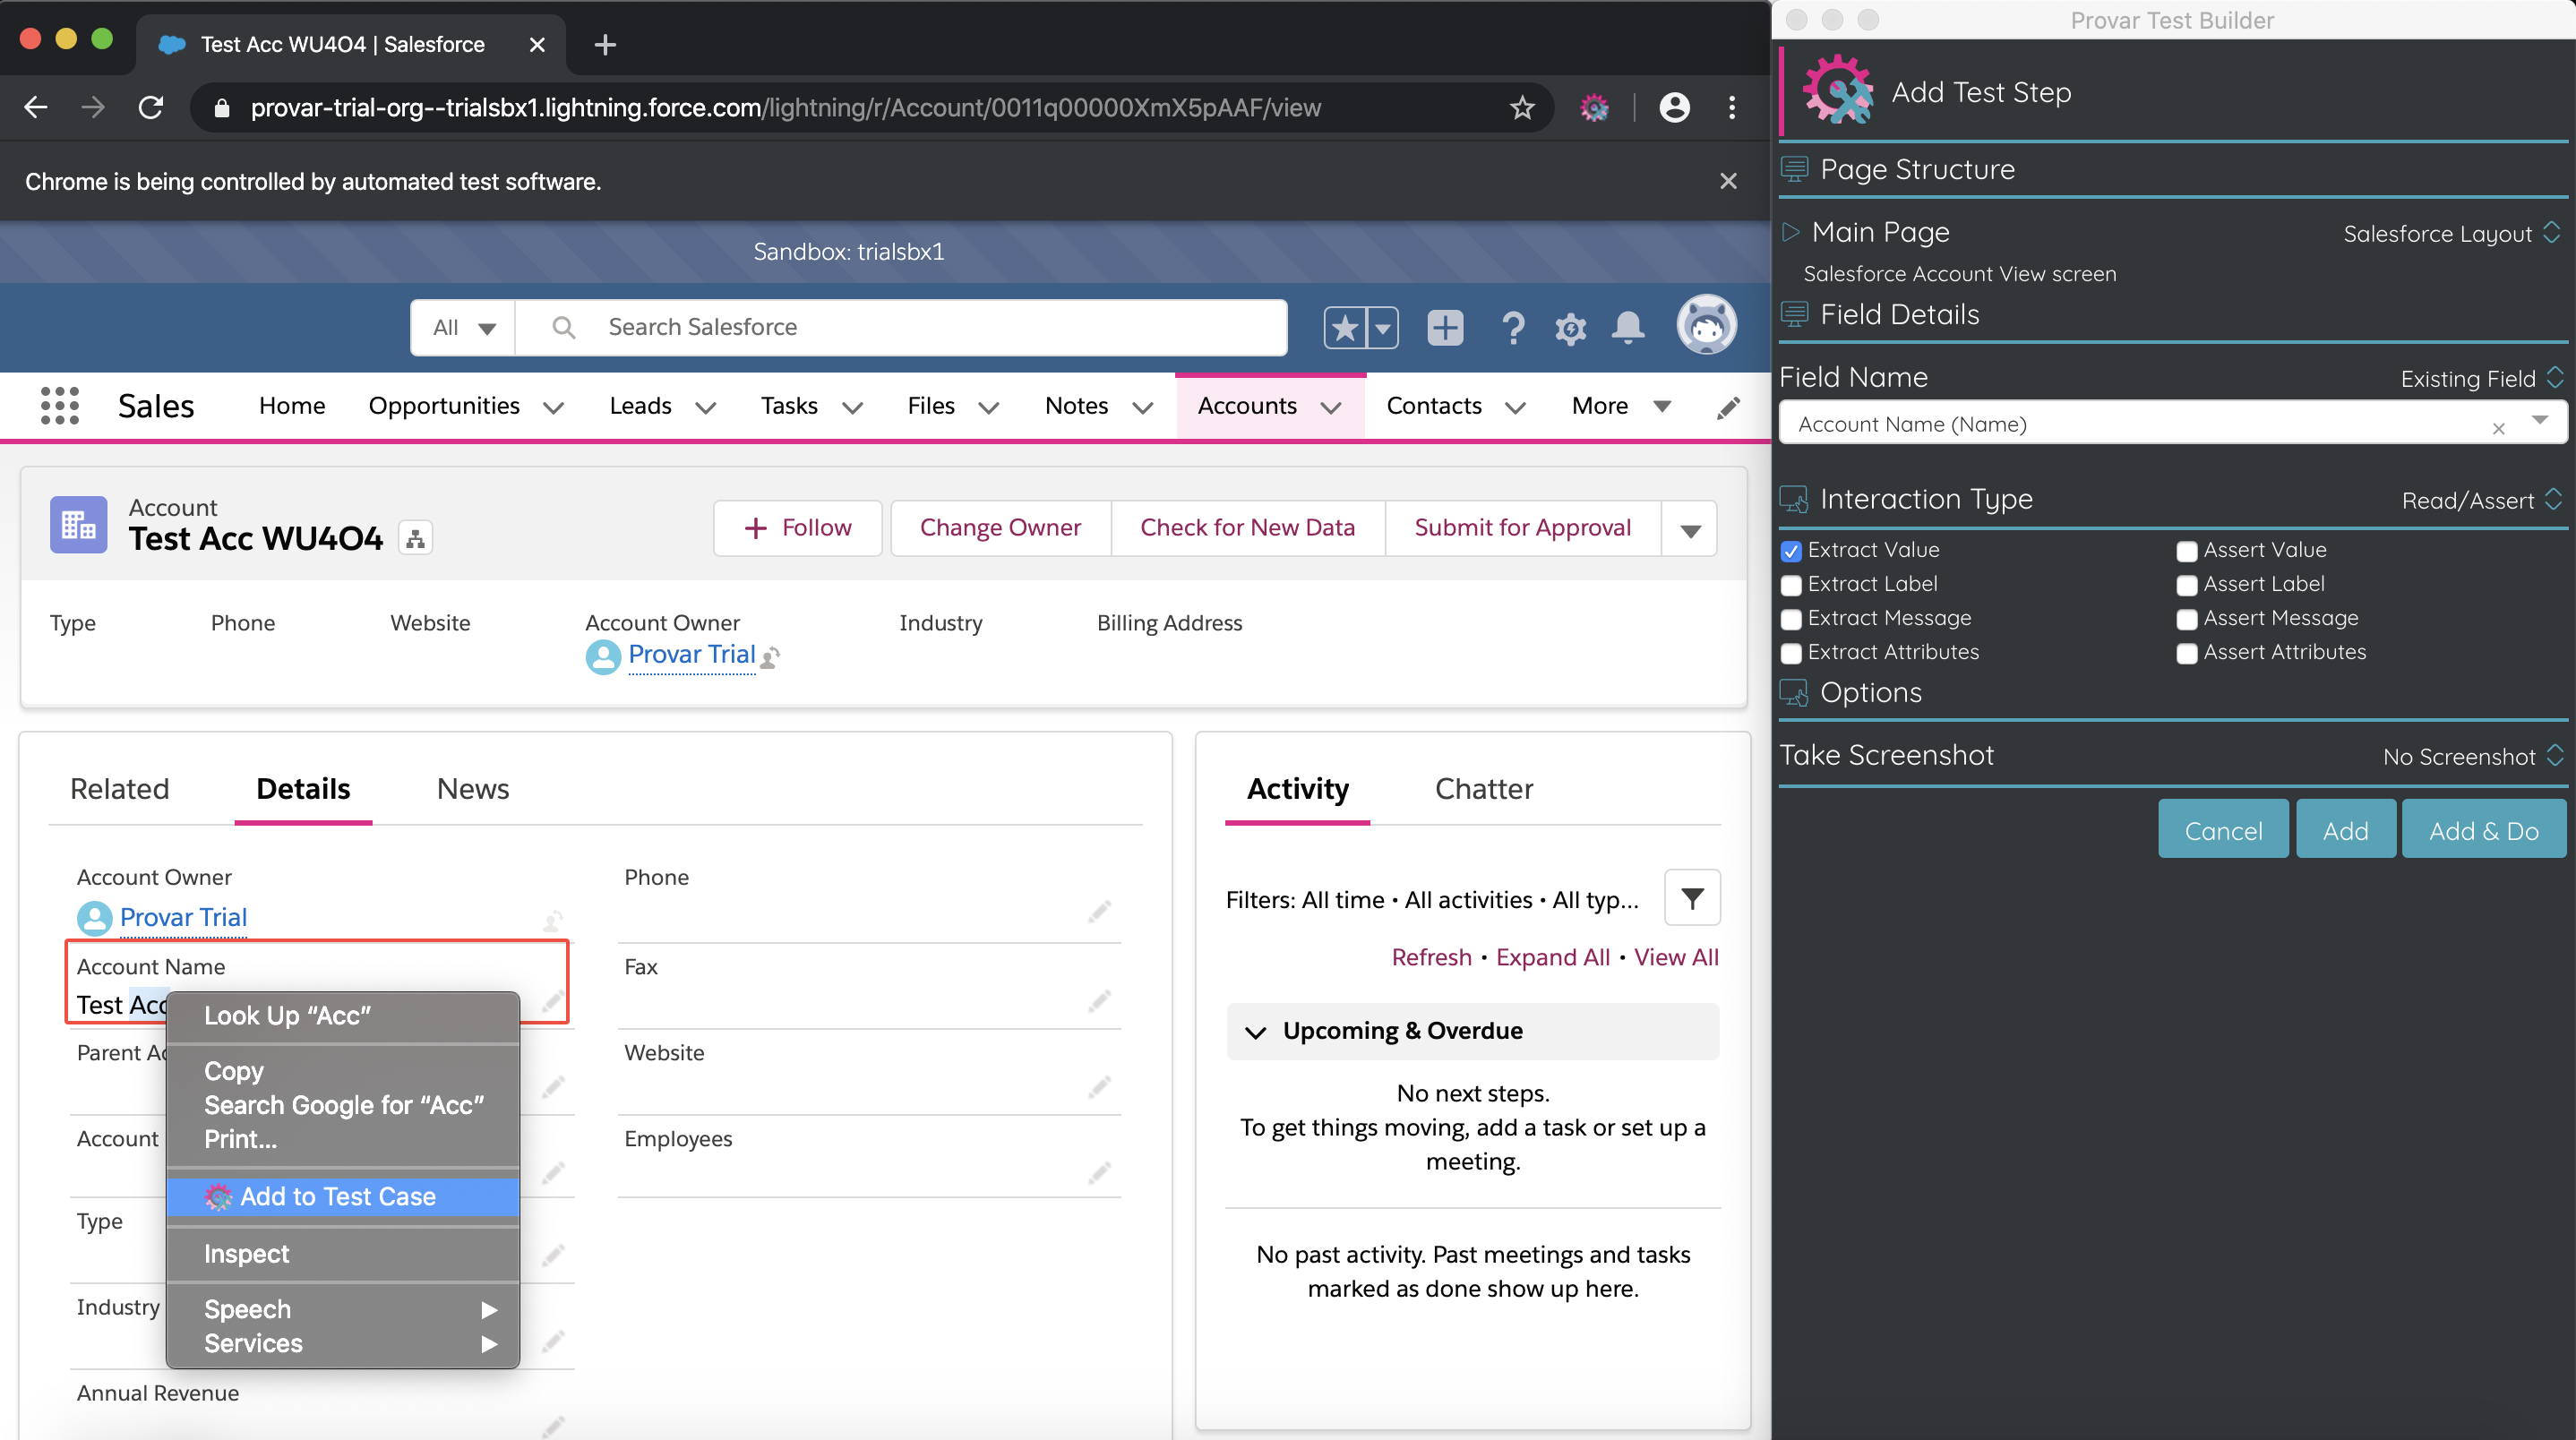Screen dimensions: 2576x1440
Task: Open Chrome's three-dot menu
Action: (1732, 107)
